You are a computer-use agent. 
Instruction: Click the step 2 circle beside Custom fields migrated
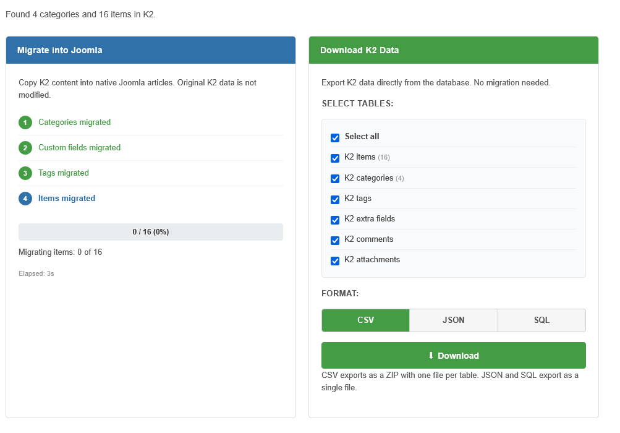click(25, 148)
